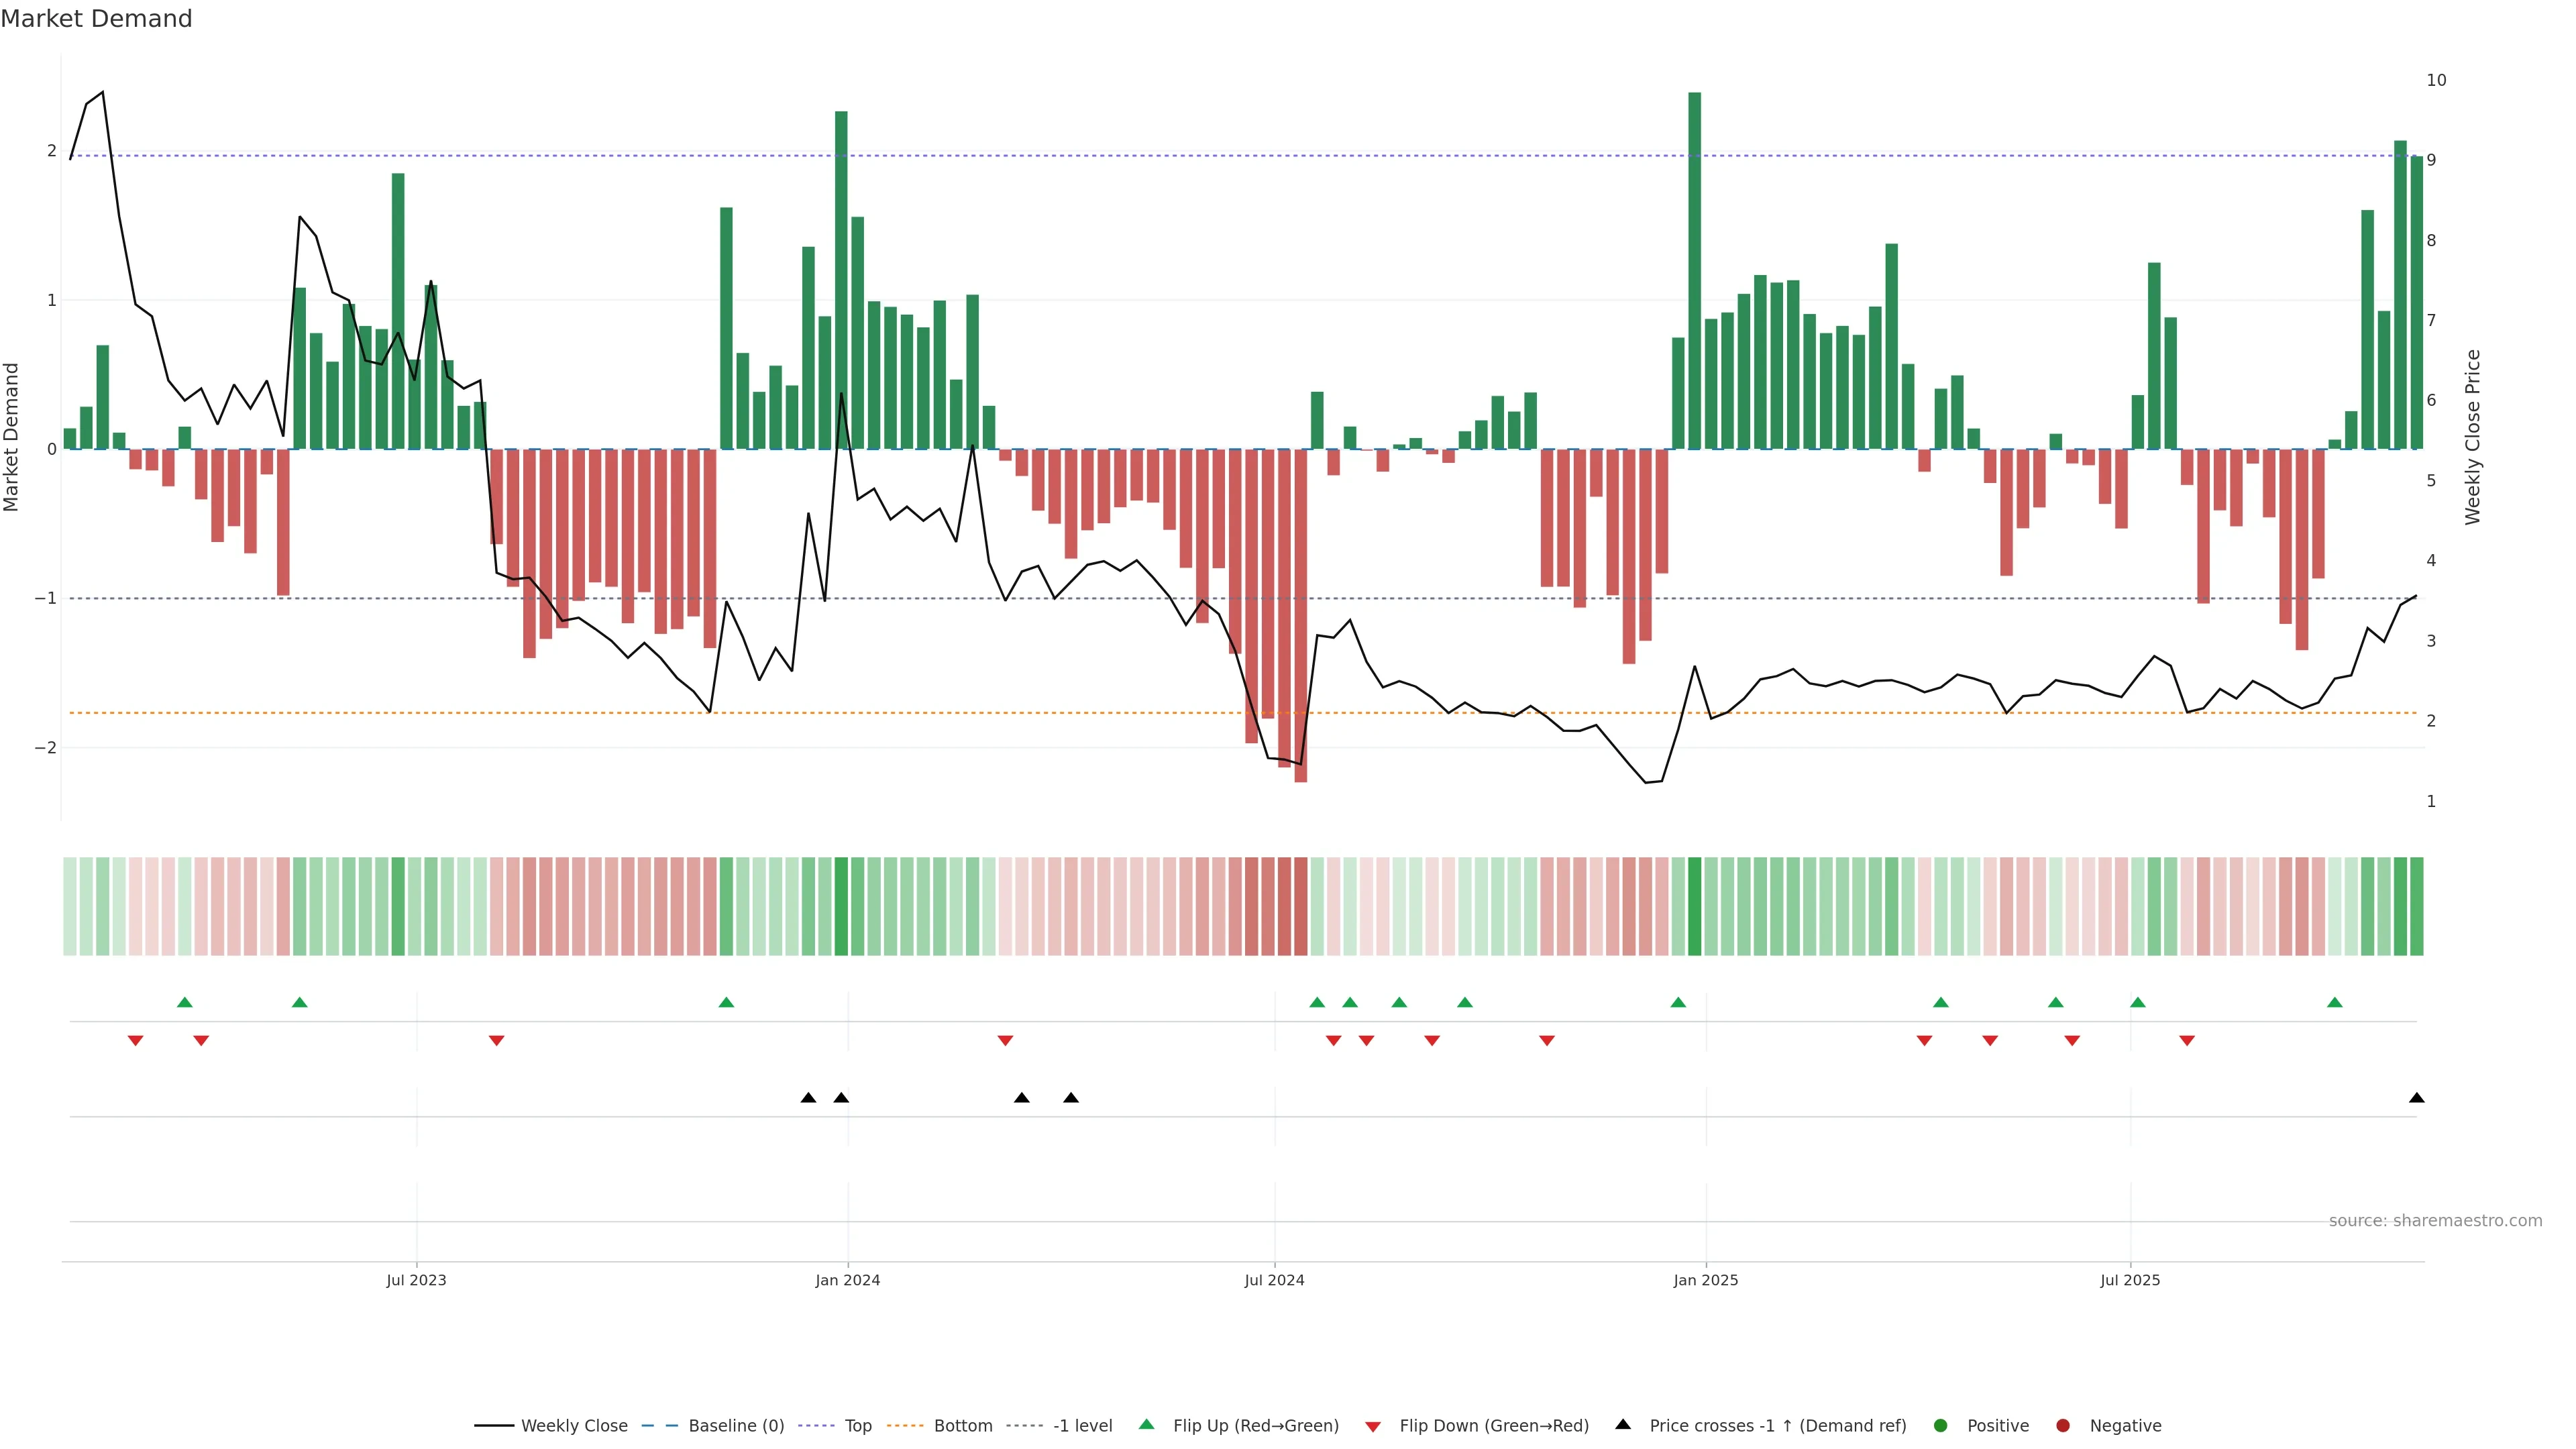Select the leftmost red flip-down triangle marker
Image resolution: width=2576 pixels, height=1449 pixels.
coord(136,1041)
